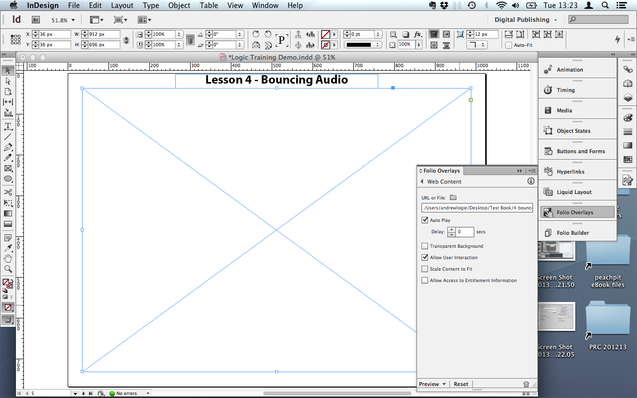Open the Layout menu
637x398 pixels.
click(122, 5)
